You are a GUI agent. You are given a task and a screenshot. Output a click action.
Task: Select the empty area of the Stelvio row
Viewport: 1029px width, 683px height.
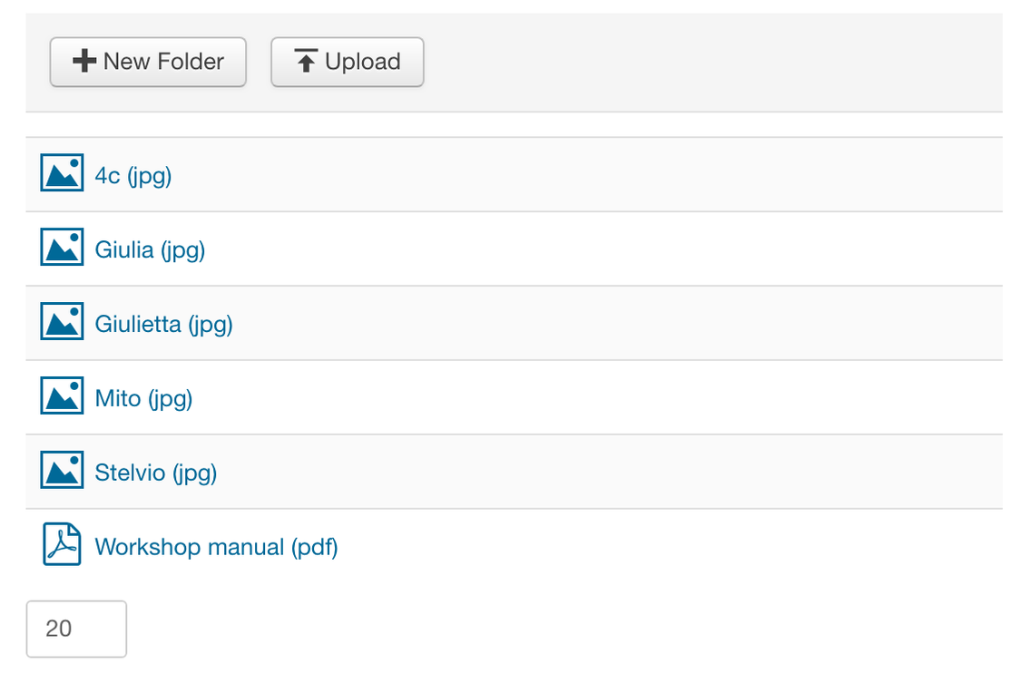611,472
